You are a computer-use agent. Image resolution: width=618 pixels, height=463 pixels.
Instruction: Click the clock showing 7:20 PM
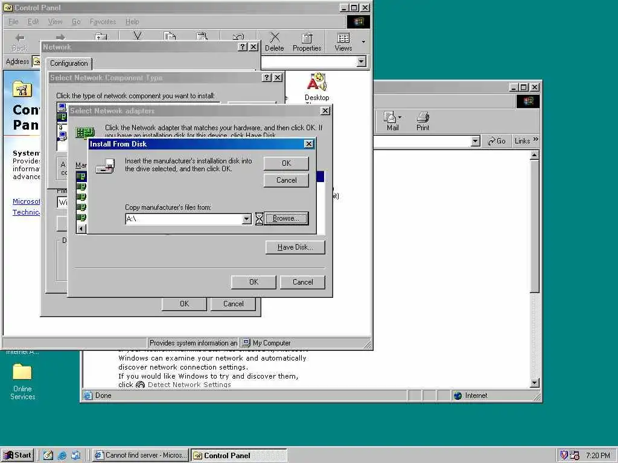[598, 456]
